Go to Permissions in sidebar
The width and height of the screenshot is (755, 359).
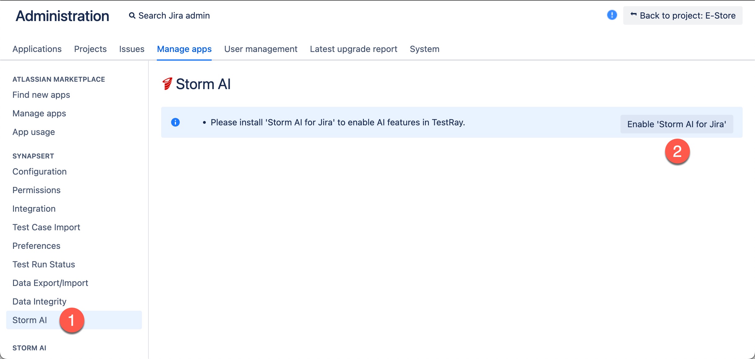point(36,190)
